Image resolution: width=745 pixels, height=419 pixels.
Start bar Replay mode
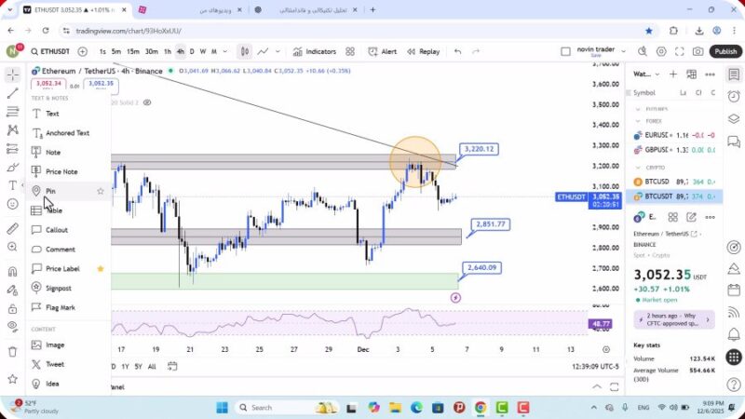[424, 52]
